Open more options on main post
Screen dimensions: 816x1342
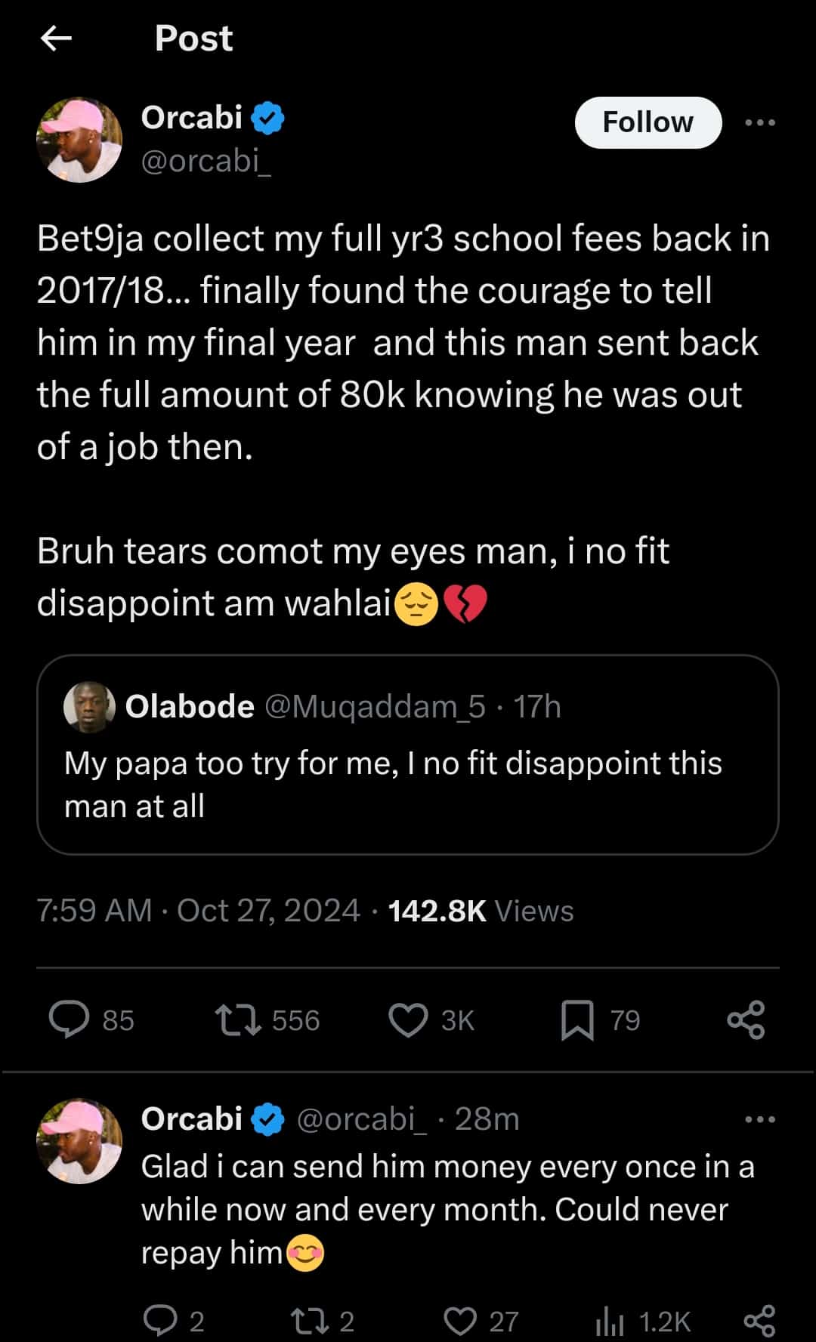click(759, 122)
